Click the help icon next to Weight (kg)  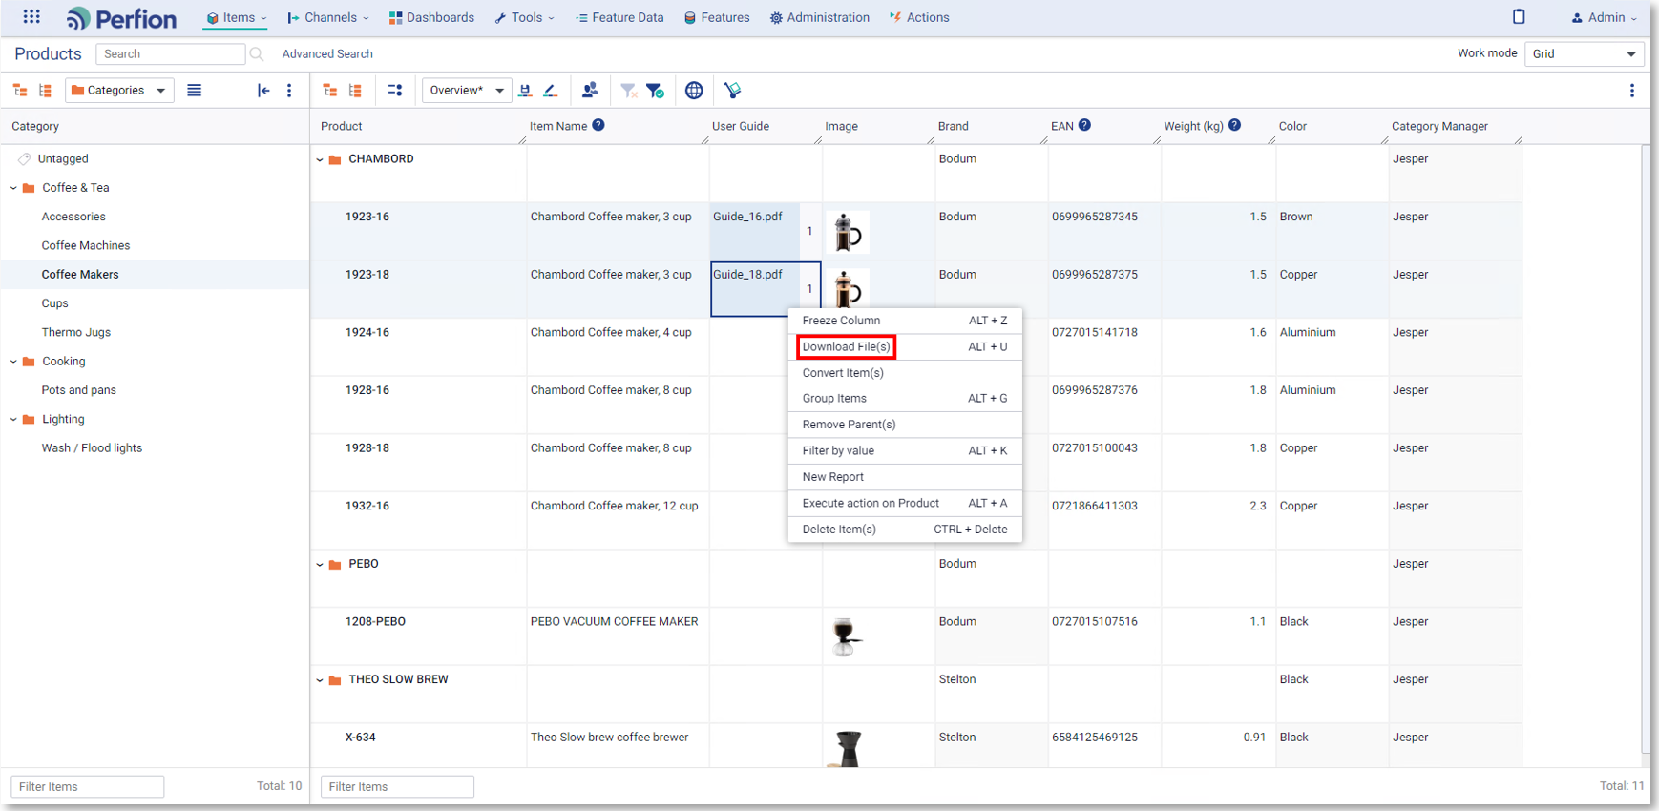pyautogui.click(x=1234, y=125)
